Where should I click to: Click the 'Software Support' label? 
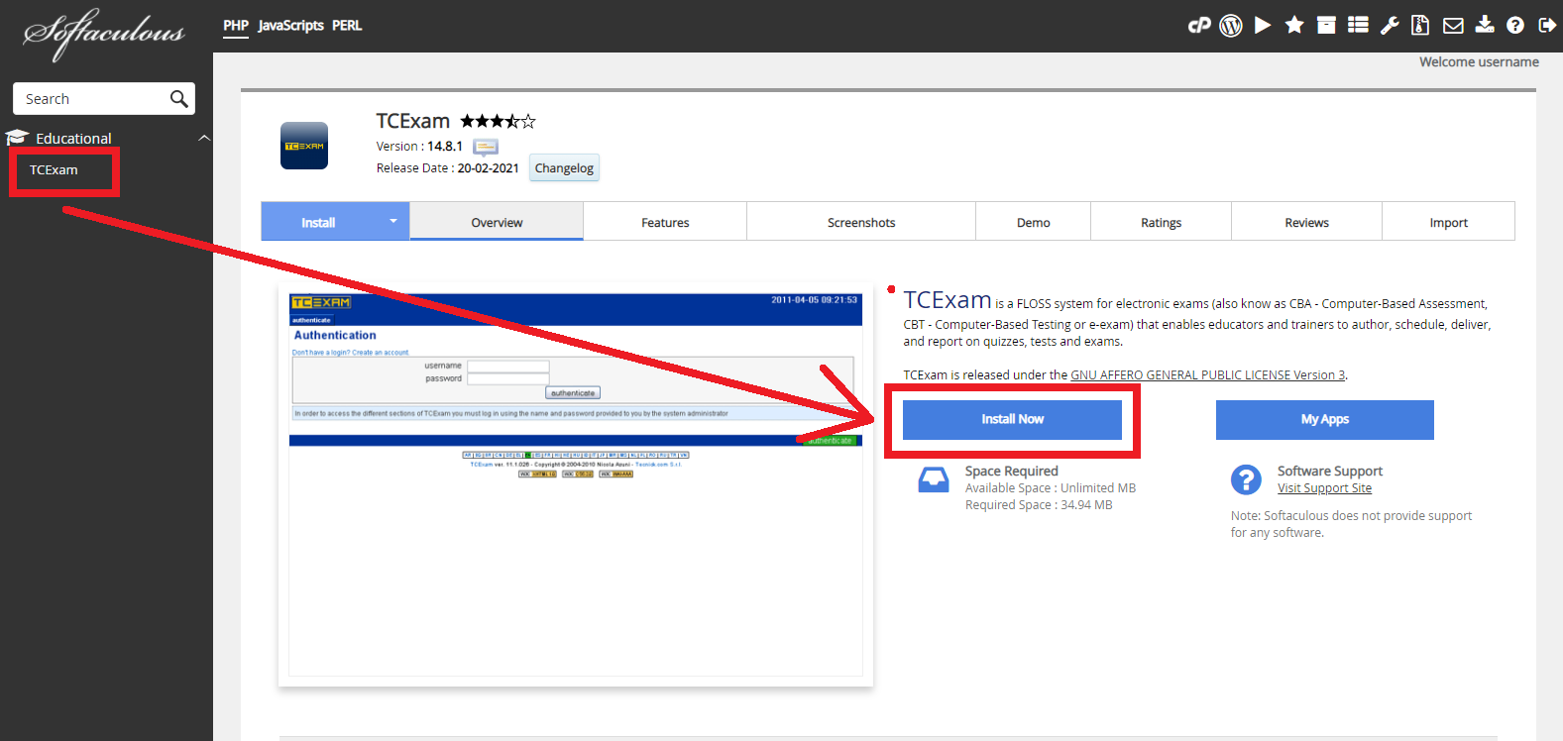pyautogui.click(x=1329, y=472)
